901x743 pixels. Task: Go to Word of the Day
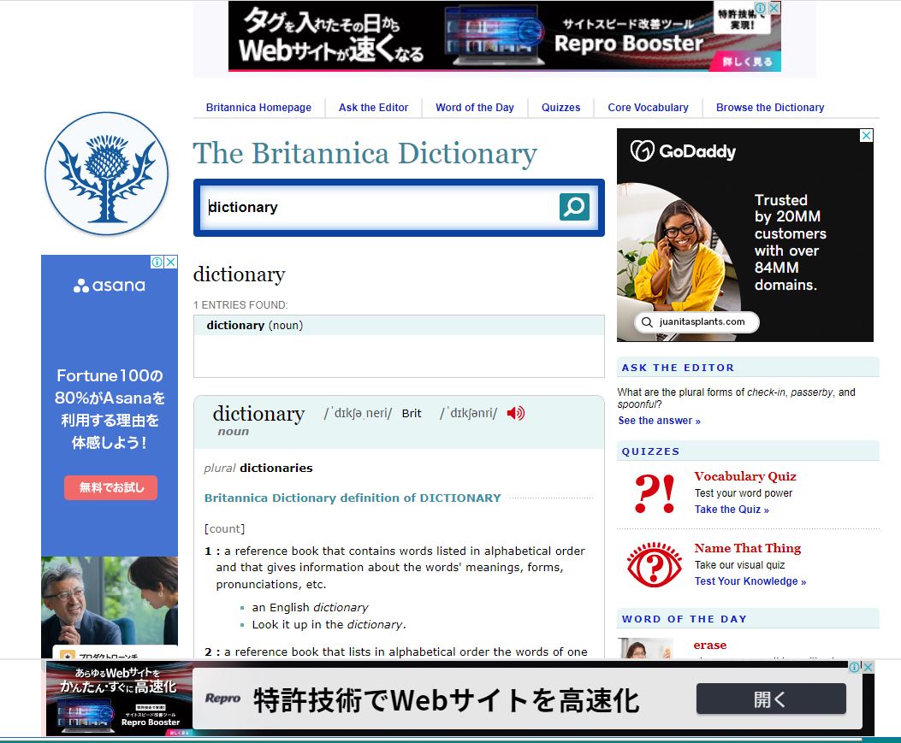475,108
